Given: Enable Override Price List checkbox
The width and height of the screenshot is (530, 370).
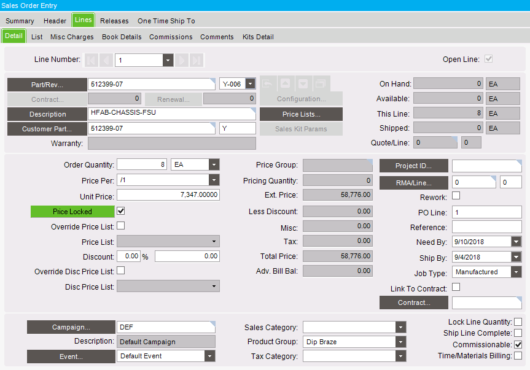Looking at the screenshot, I should click(120, 226).
